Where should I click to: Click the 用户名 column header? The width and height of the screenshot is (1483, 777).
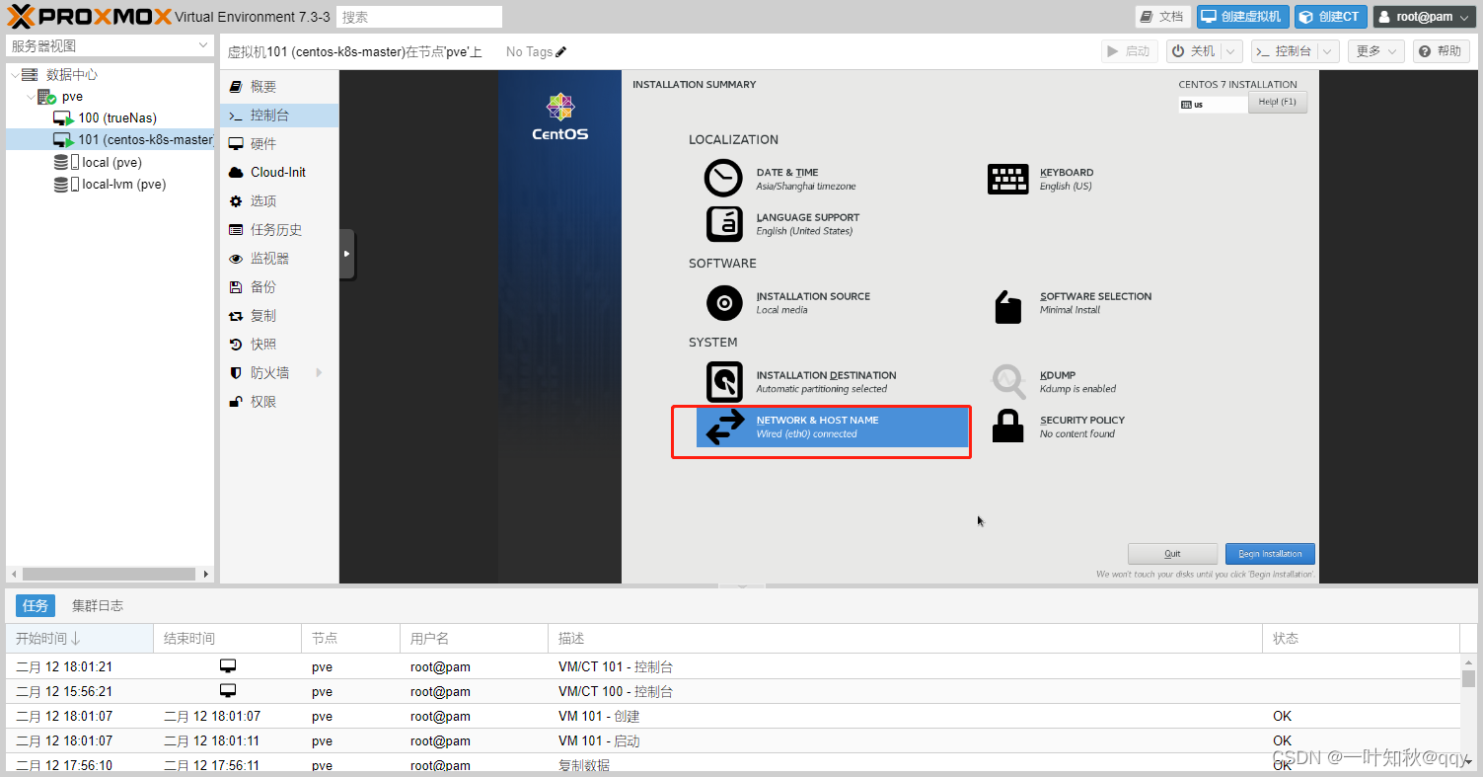(474, 639)
